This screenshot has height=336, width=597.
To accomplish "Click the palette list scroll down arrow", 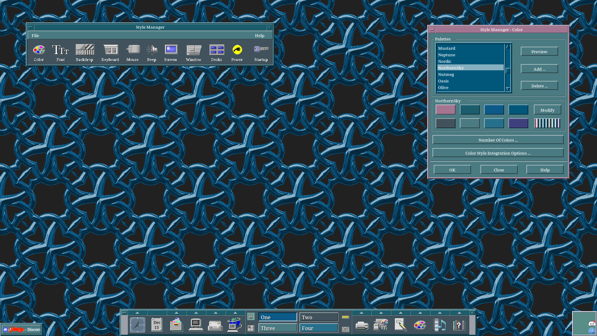I will [x=508, y=89].
